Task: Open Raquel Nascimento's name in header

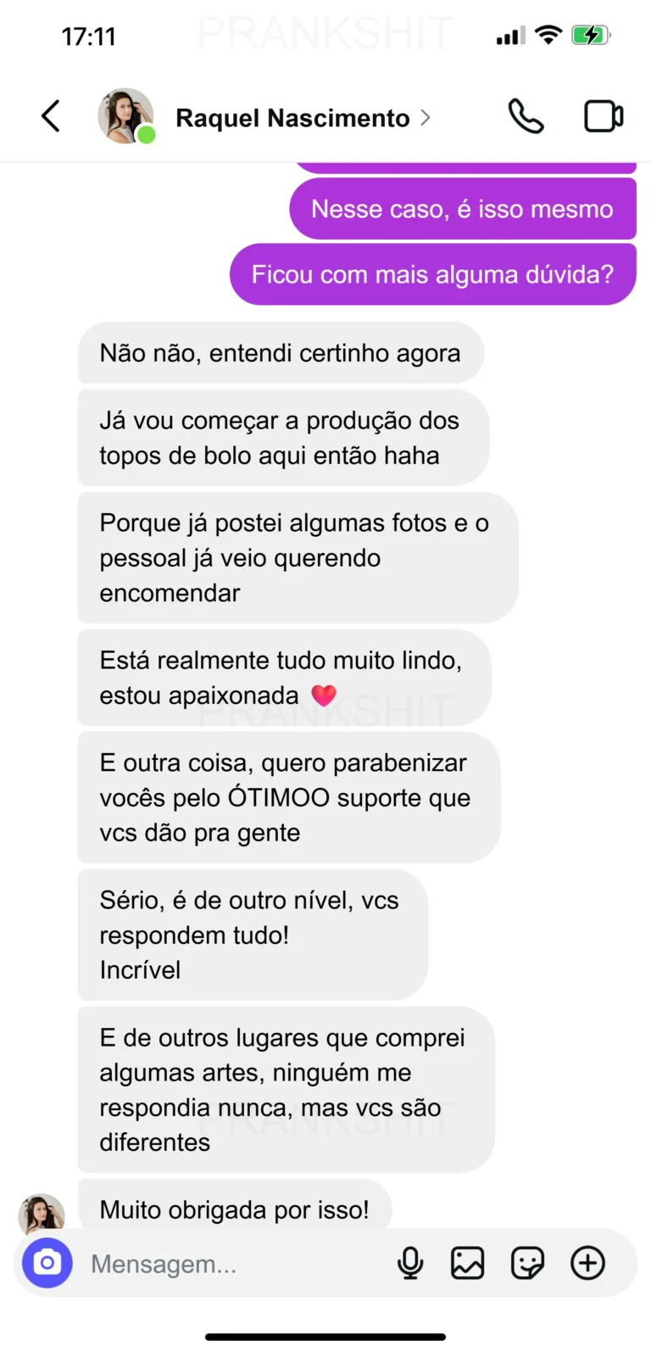Action: click(x=292, y=118)
